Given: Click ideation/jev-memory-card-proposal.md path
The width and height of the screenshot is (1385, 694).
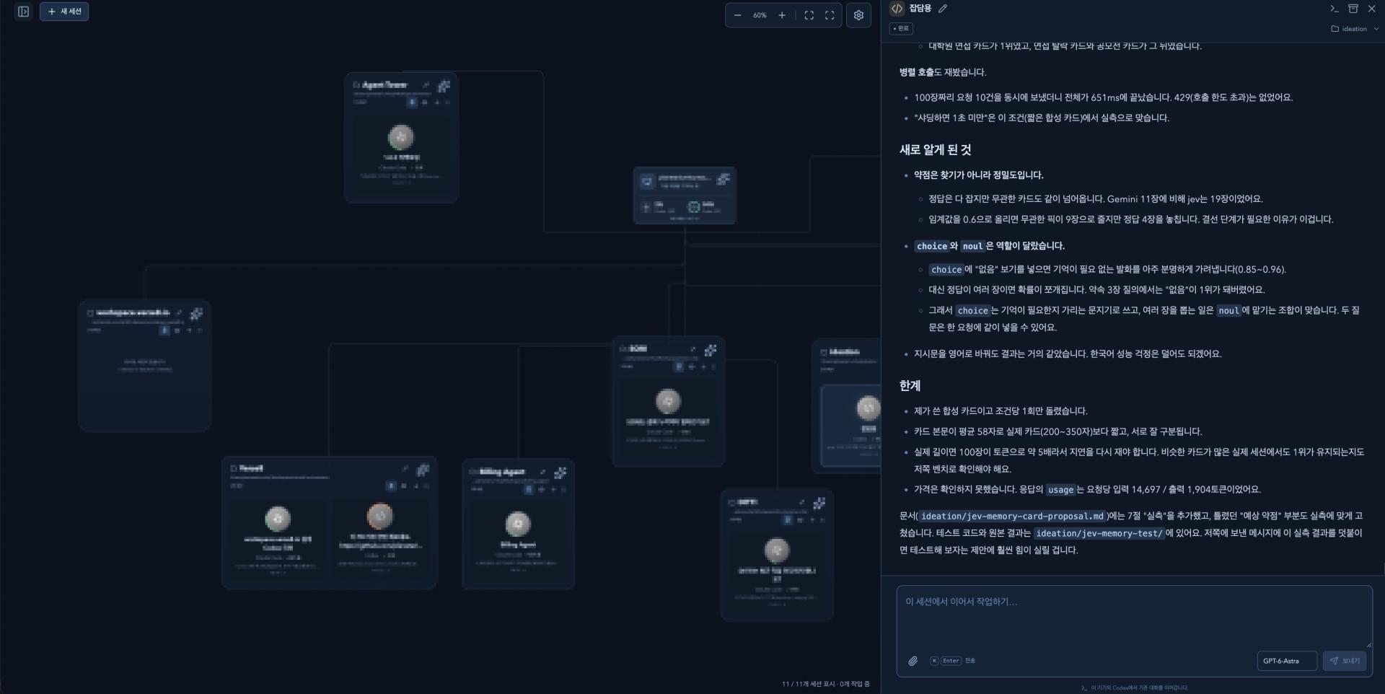Looking at the screenshot, I should (1013, 516).
